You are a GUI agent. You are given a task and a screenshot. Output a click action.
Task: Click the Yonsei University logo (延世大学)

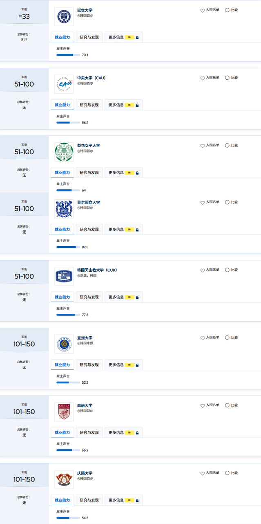point(64,17)
